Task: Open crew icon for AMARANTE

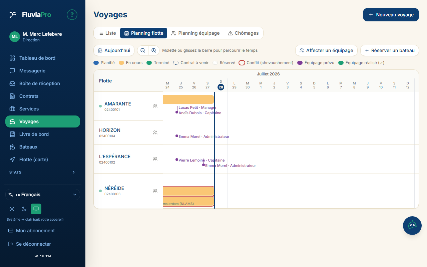Action: click(155, 106)
